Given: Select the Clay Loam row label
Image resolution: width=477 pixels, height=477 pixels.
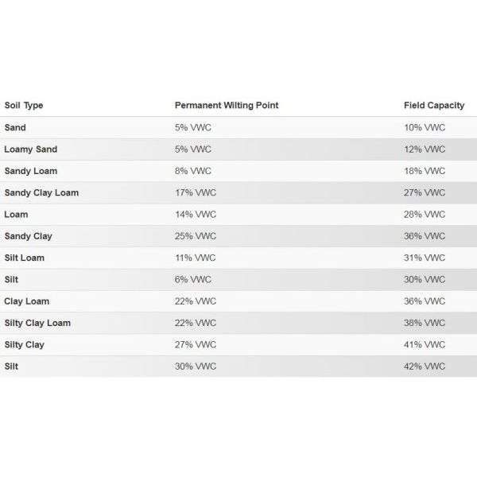Looking at the screenshot, I should coord(27,301).
